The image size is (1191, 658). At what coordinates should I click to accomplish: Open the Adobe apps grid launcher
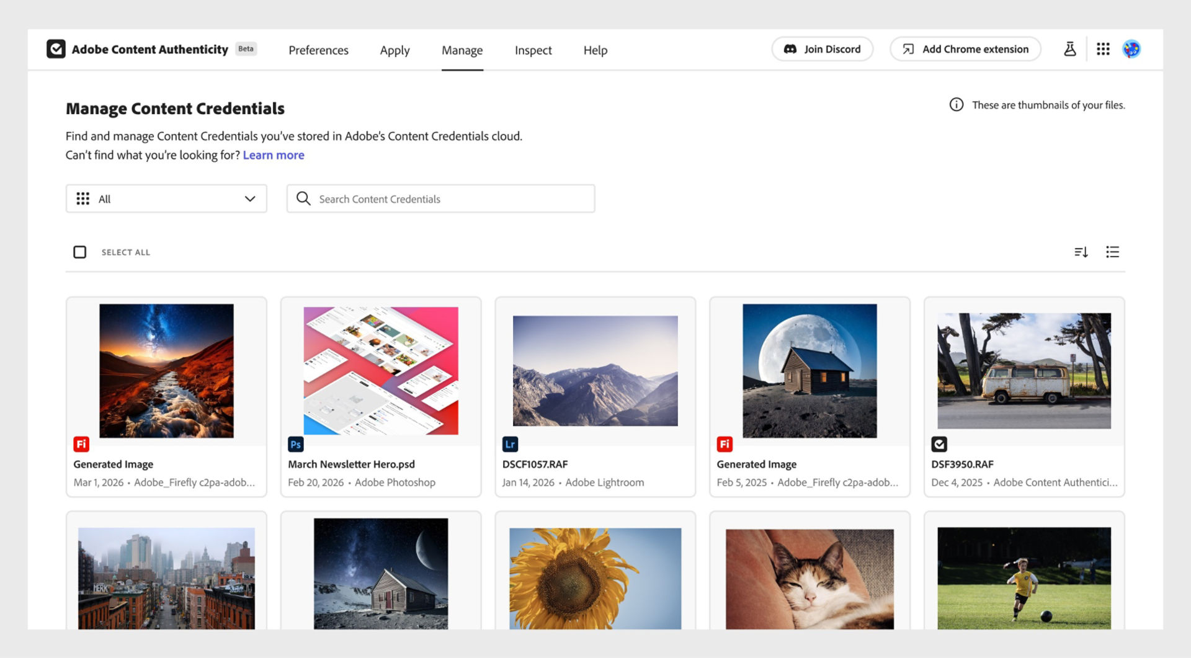coord(1102,49)
